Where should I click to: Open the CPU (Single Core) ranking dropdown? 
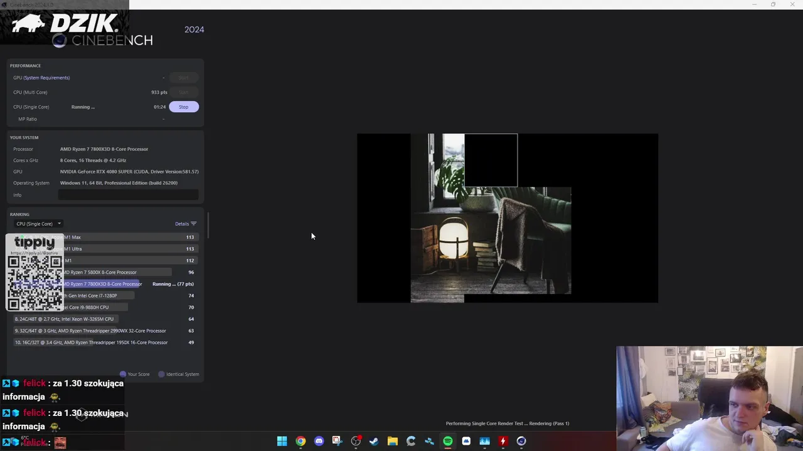[38, 224]
